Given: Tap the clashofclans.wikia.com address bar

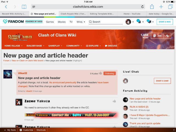Looking at the screenshot, I should pos(88,7).
